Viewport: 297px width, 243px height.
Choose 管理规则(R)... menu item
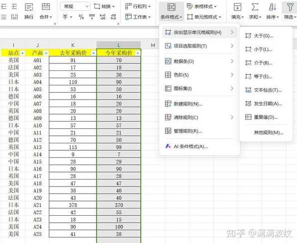(199, 131)
